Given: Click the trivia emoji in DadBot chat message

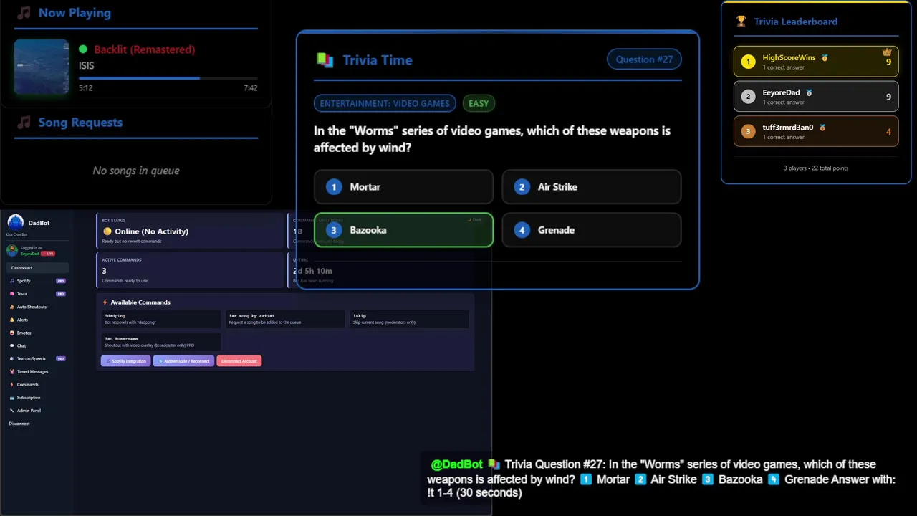Looking at the screenshot, I should 494,464.
